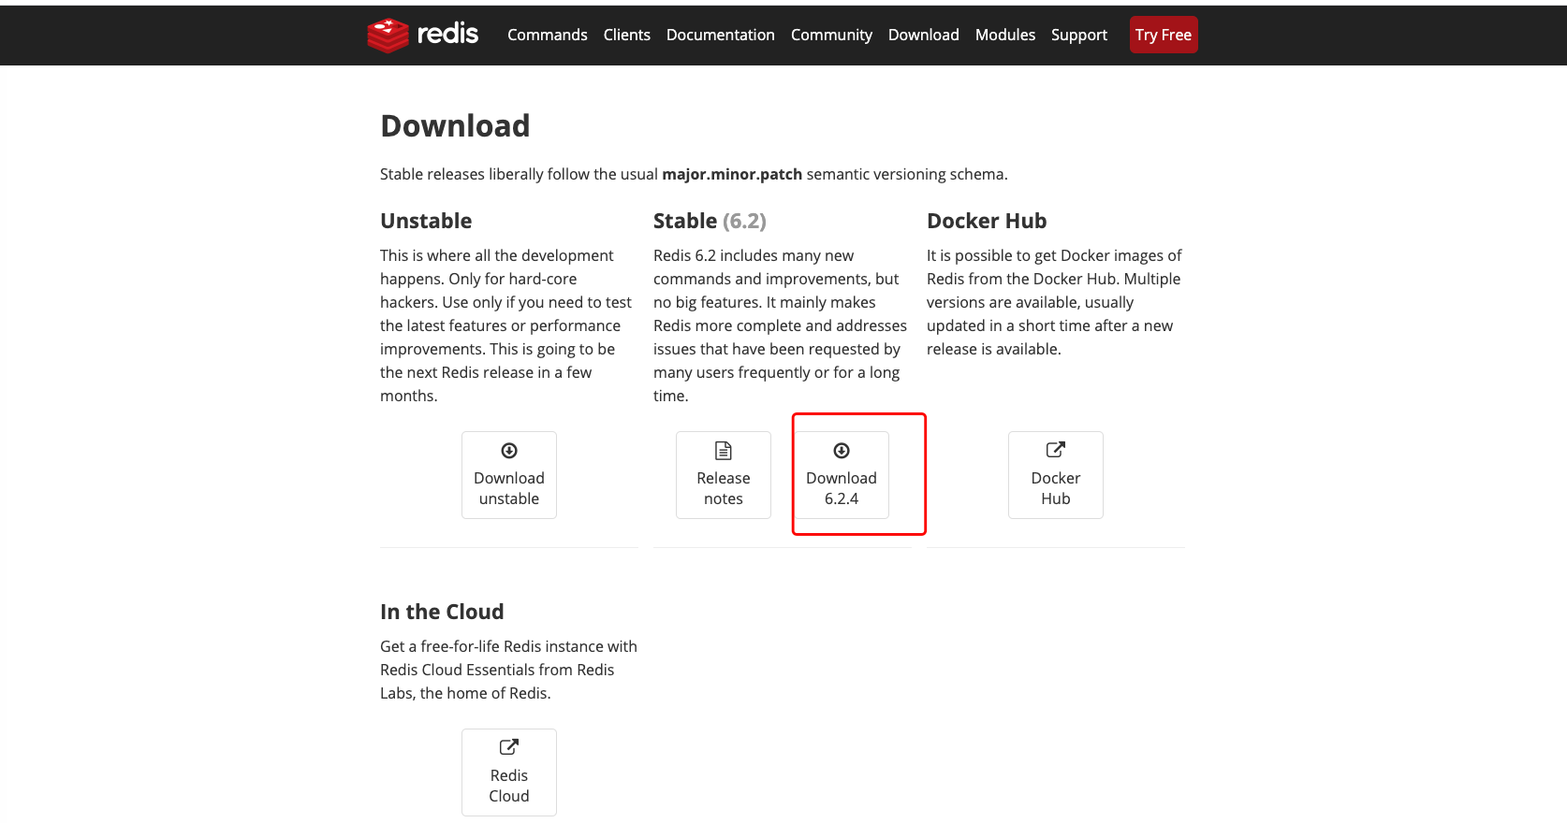The height and width of the screenshot is (823, 1567).
Task: Click the red Try Free button
Action: [1164, 35]
